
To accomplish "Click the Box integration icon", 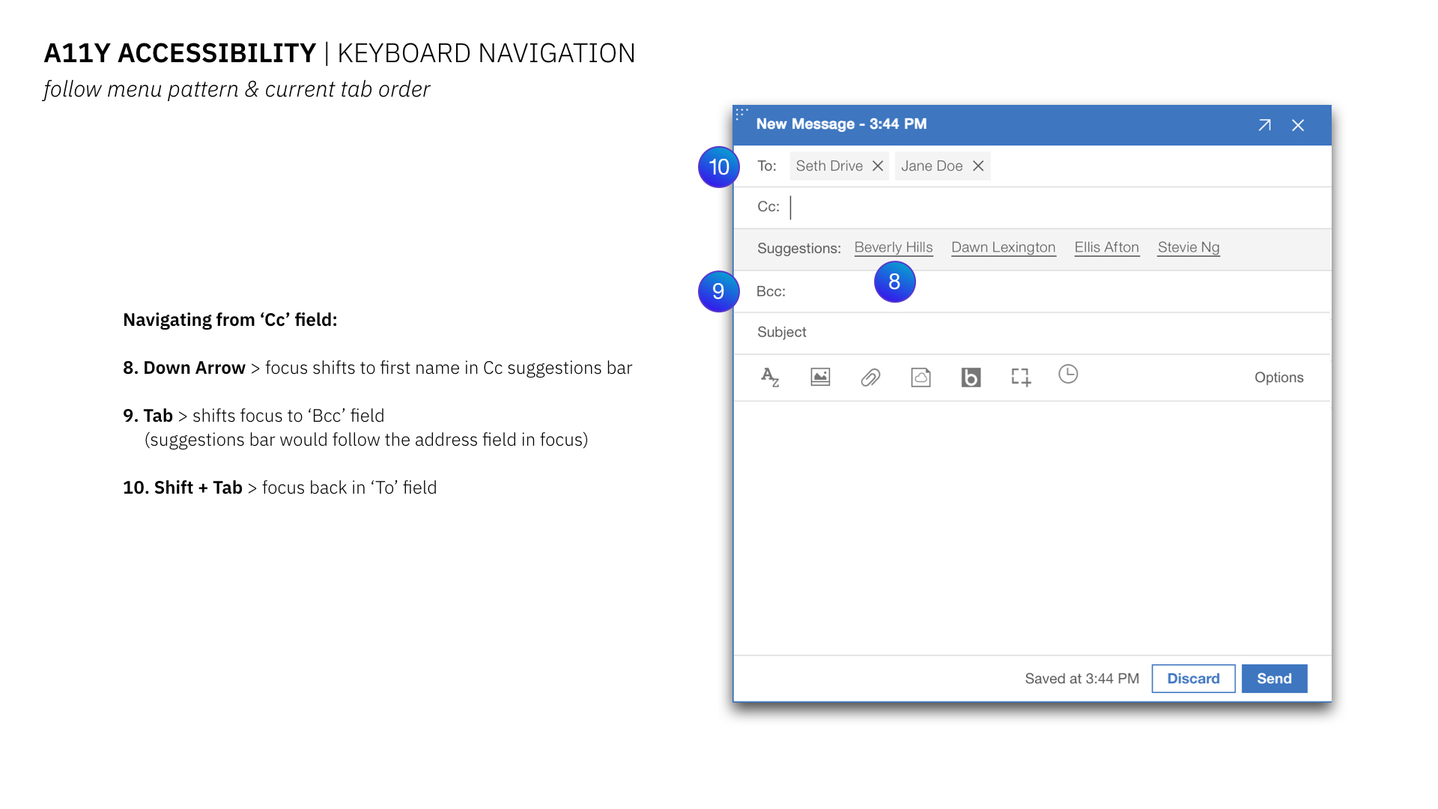I will (x=971, y=378).
